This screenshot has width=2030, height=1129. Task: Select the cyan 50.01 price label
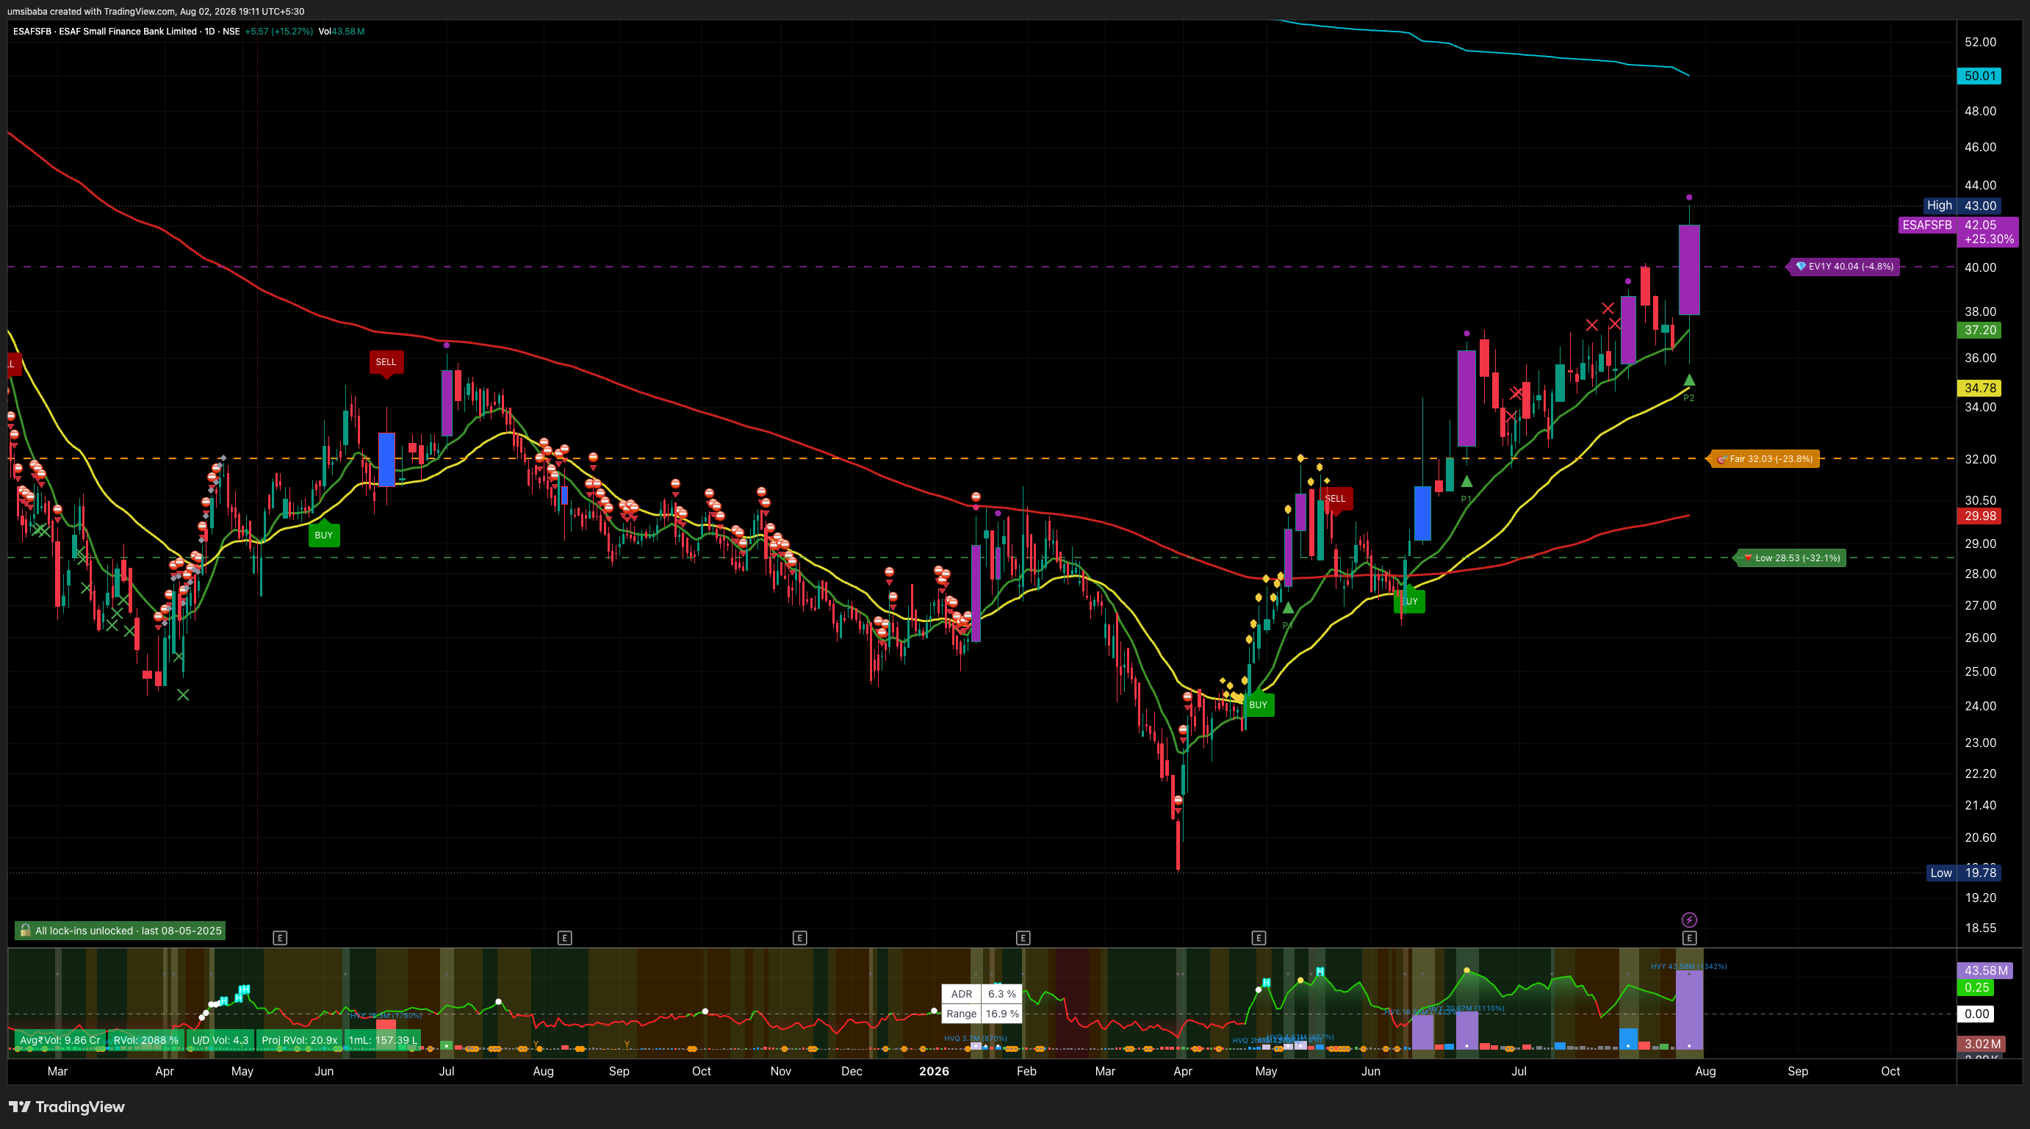[x=1979, y=76]
